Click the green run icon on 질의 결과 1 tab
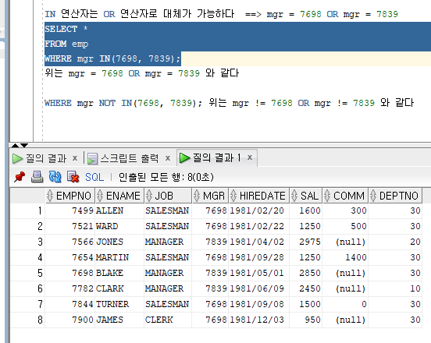Screen dimensions: 431x343 184,157
